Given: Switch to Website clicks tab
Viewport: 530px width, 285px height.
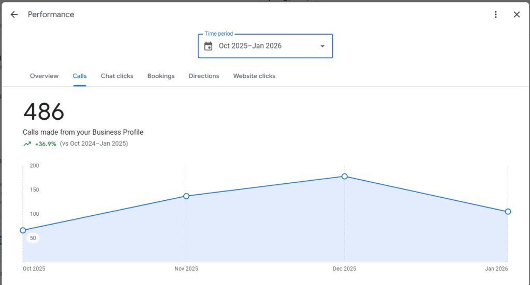Looking at the screenshot, I should click(x=254, y=76).
